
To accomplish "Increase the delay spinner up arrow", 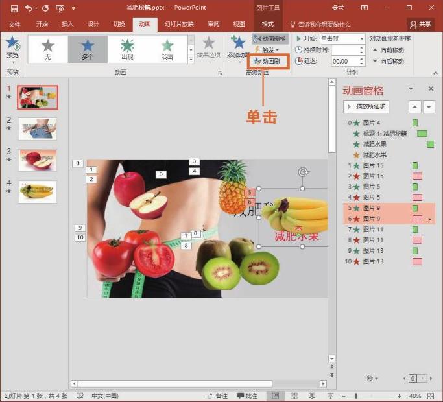I will click(362, 59).
